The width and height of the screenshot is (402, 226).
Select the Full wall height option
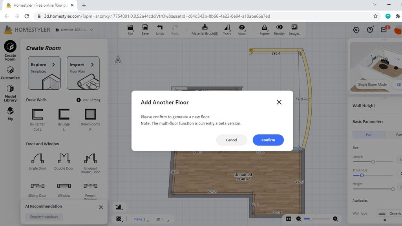click(x=368, y=135)
